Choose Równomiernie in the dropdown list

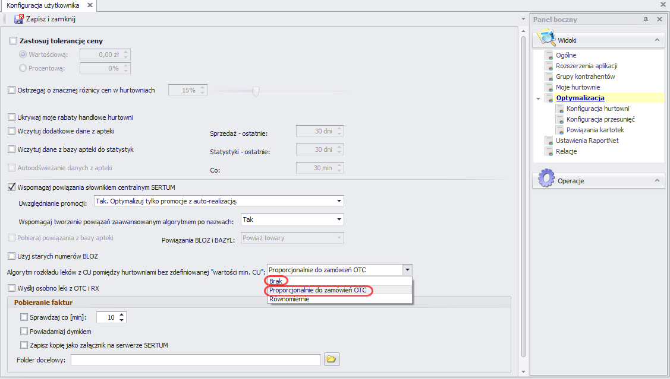tap(289, 299)
